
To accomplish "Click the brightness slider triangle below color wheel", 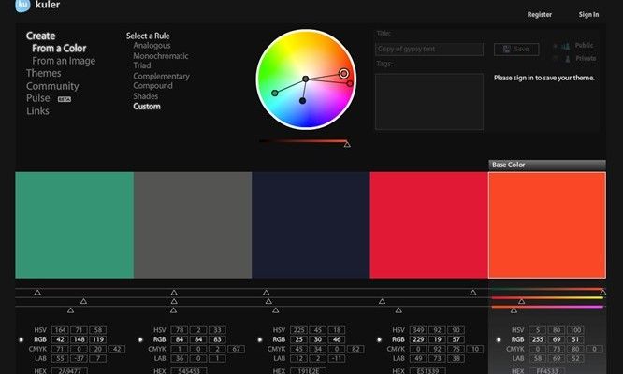I will tap(347, 144).
